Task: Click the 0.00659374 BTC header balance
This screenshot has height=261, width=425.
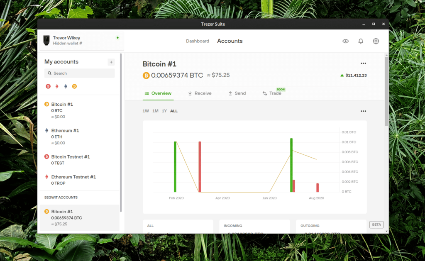Action: [177, 76]
